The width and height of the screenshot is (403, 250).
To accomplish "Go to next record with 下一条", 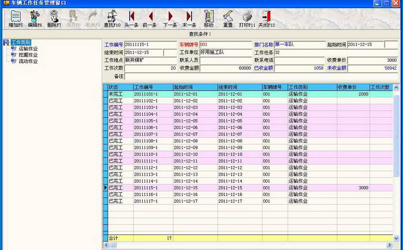I will coord(170,18).
